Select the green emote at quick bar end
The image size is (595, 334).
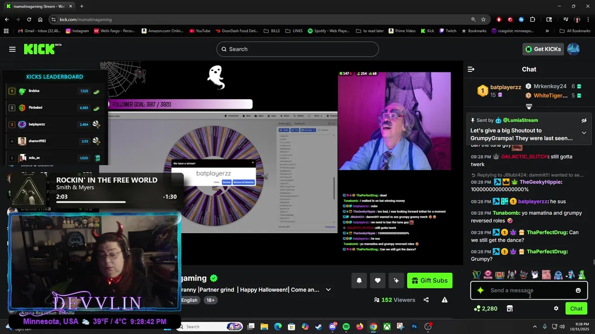click(x=582, y=275)
